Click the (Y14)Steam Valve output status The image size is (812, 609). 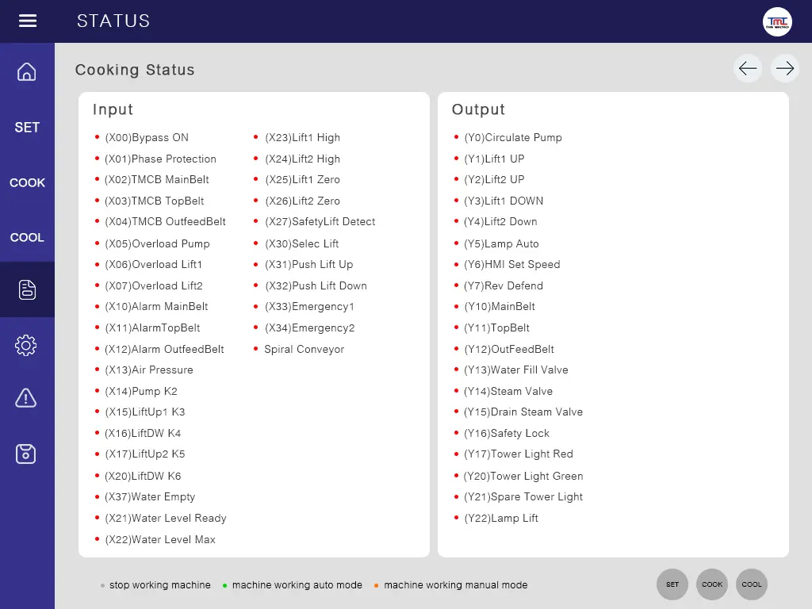click(507, 391)
